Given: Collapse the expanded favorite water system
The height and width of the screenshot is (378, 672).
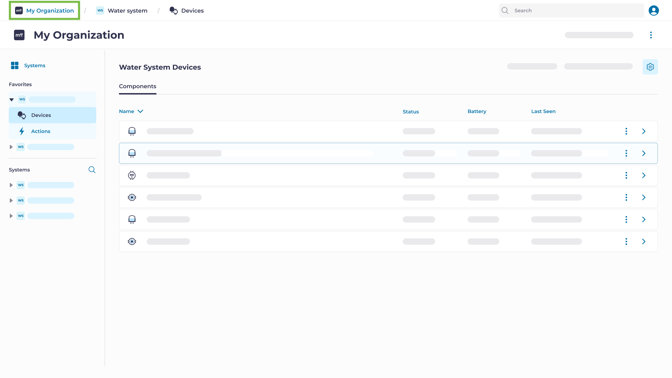Looking at the screenshot, I should (x=12, y=100).
